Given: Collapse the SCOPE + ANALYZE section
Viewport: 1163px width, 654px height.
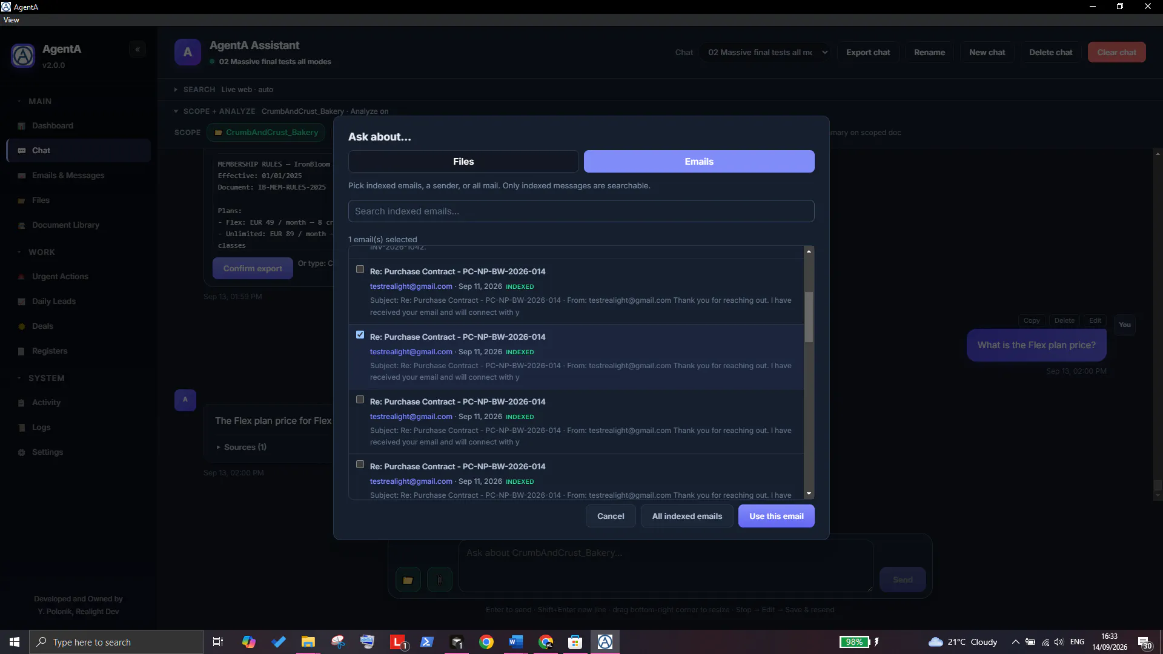Looking at the screenshot, I should pyautogui.click(x=176, y=111).
